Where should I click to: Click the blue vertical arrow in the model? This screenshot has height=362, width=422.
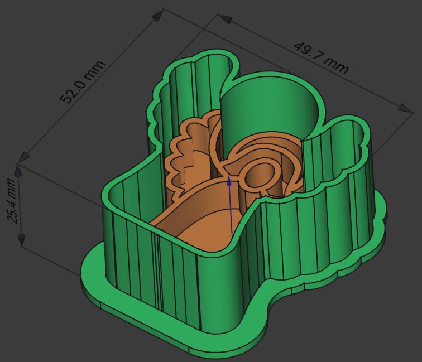point(231,205)
